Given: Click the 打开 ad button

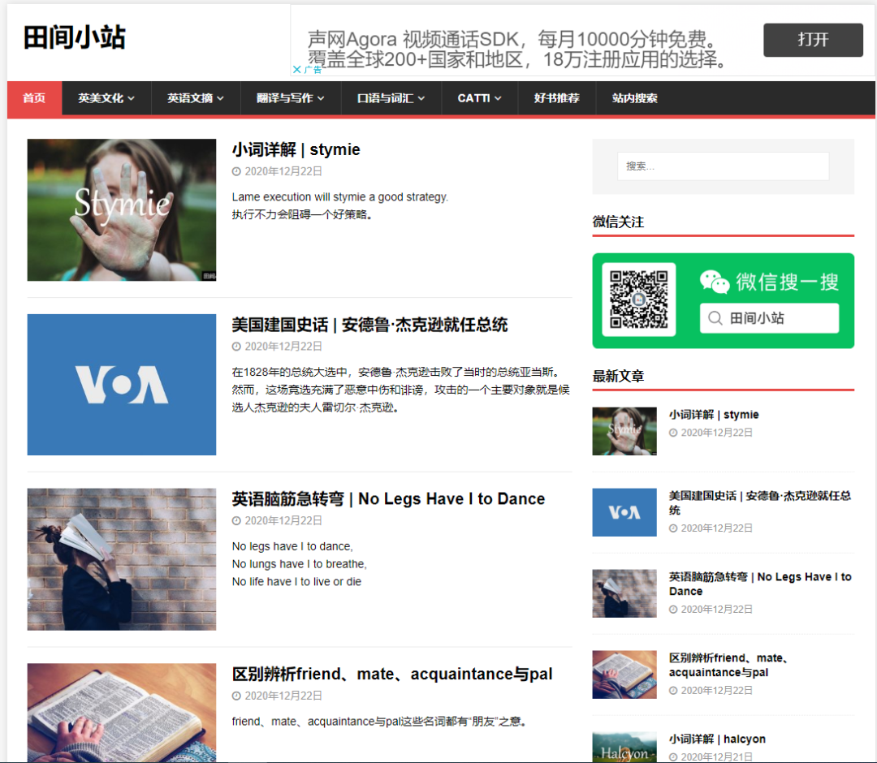Looking at the screenshot, I should coord(813,40).
